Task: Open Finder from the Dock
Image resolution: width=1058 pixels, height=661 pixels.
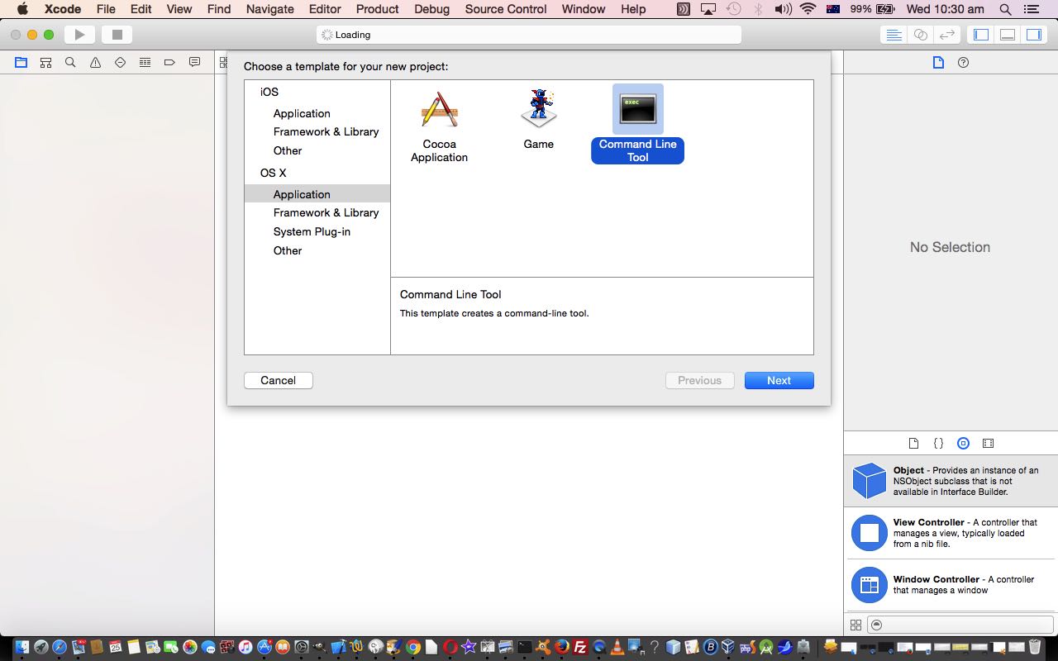Action: click(x=21, y=647)
